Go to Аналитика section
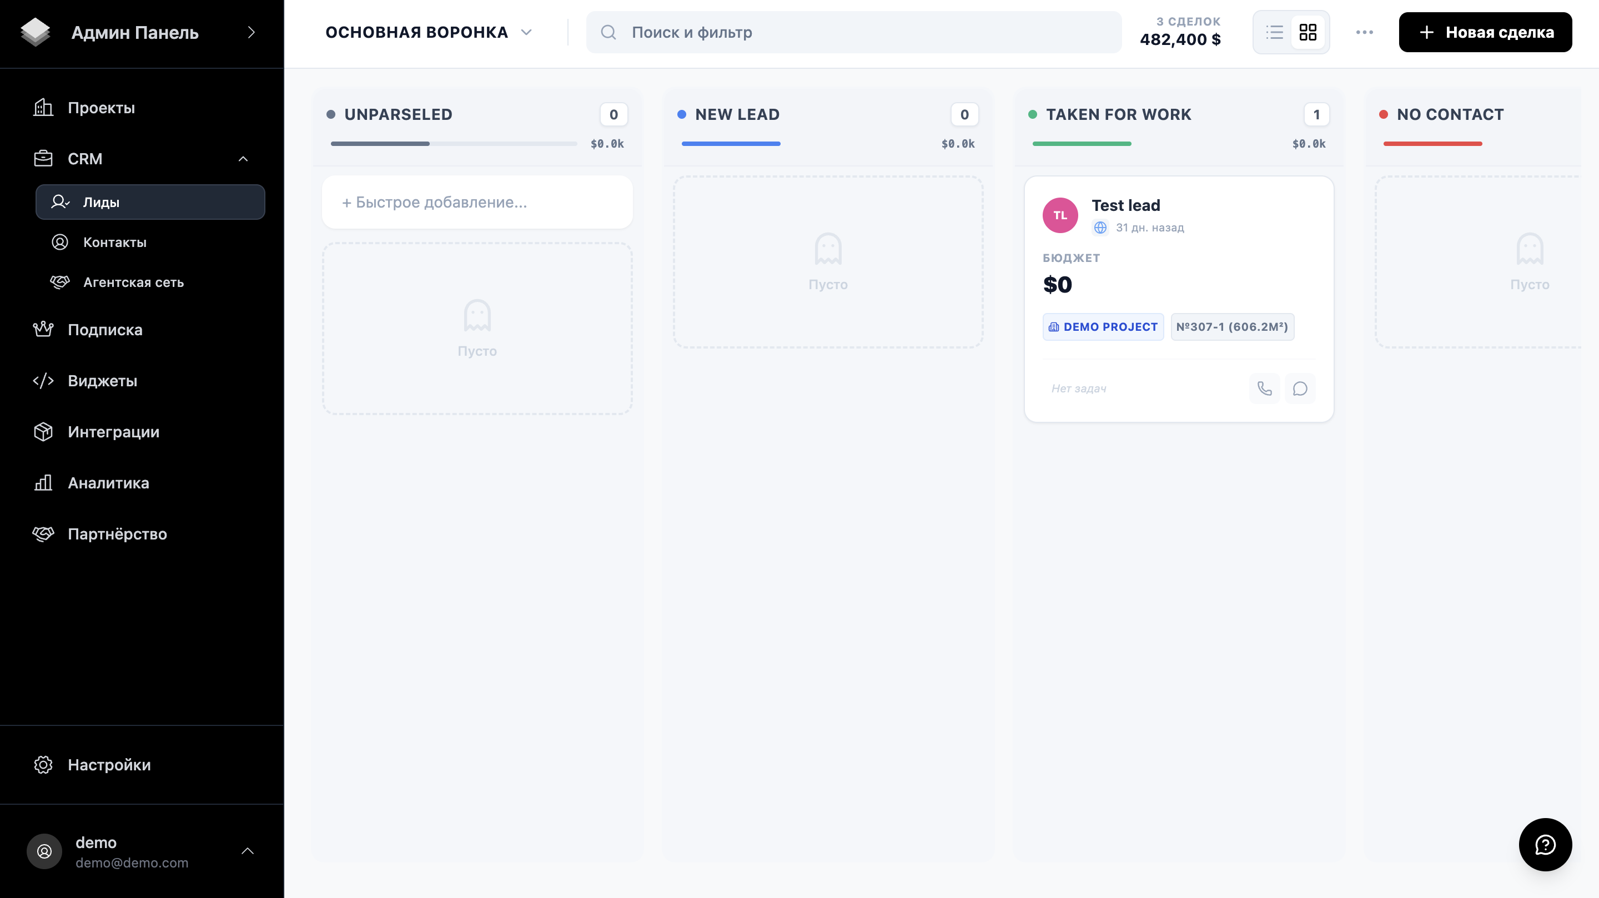The image size is (1599, 898). (108, 483)
